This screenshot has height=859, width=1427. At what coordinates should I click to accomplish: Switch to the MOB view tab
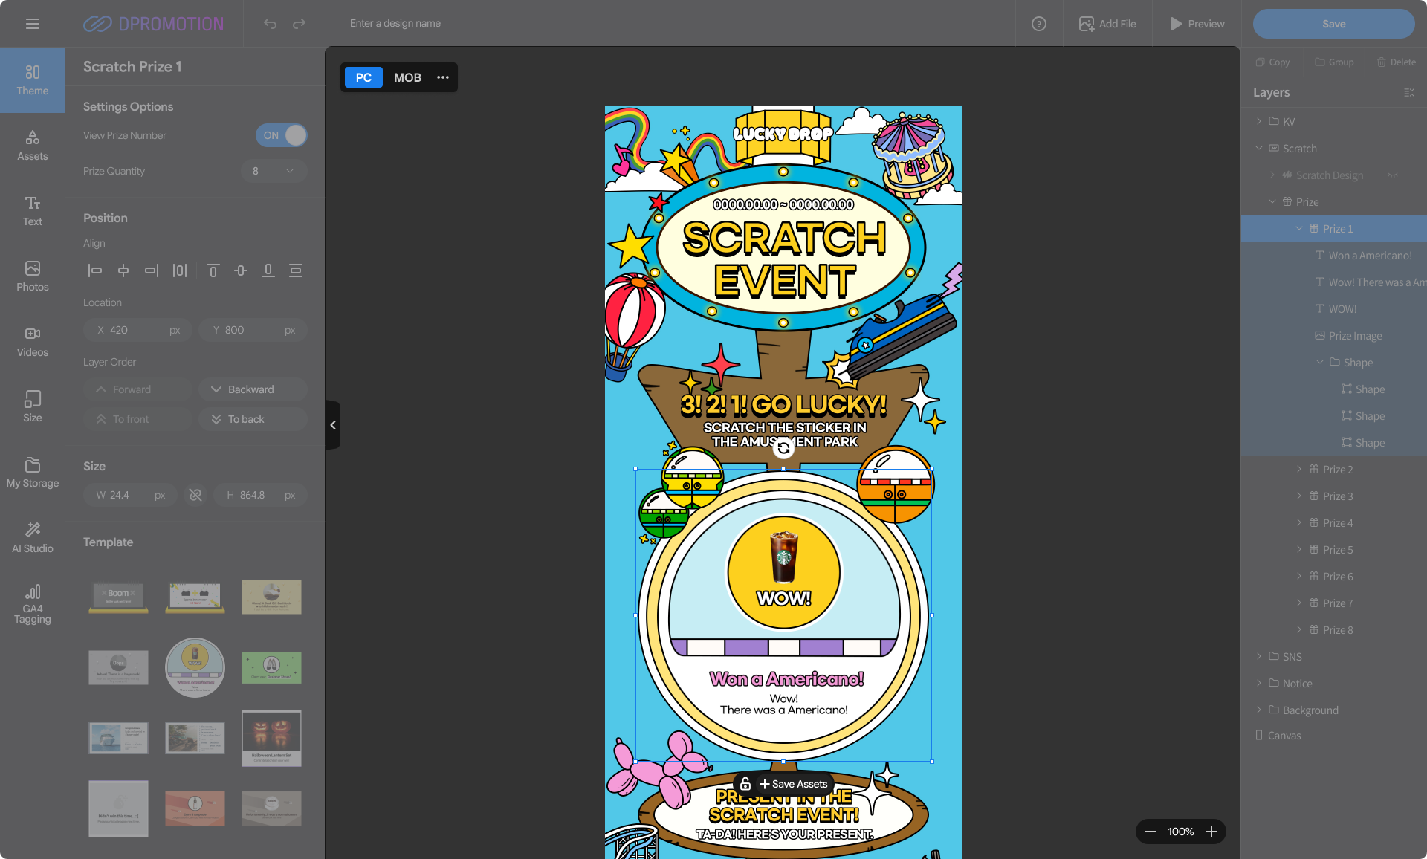(407, 77)
